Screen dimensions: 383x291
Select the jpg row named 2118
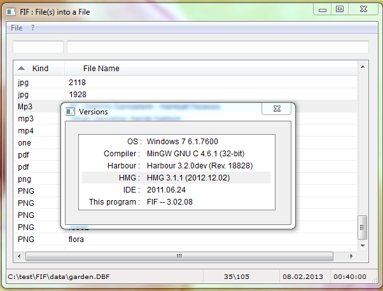[x=76, y=83]
